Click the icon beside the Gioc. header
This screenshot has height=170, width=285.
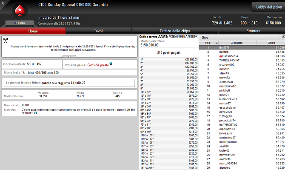(x=283, y=37)
